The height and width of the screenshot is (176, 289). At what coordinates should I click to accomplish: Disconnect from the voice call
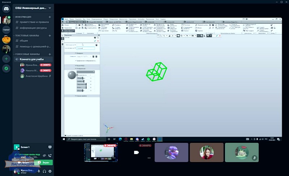pos(50,155)
